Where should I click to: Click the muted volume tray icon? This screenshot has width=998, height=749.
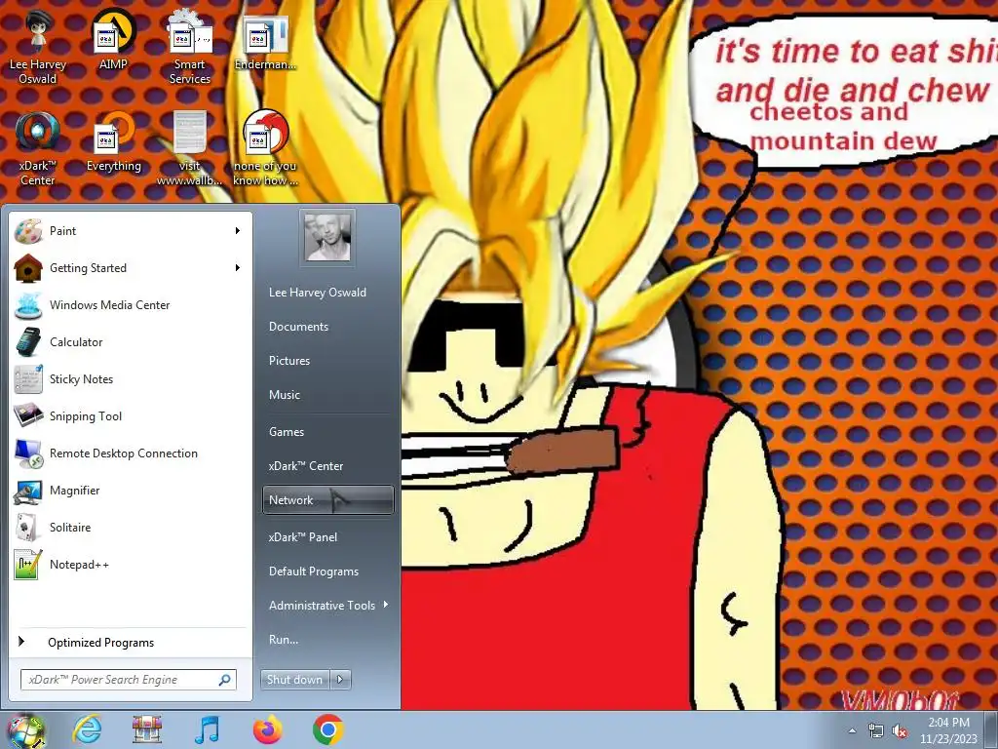click(900, 731)
